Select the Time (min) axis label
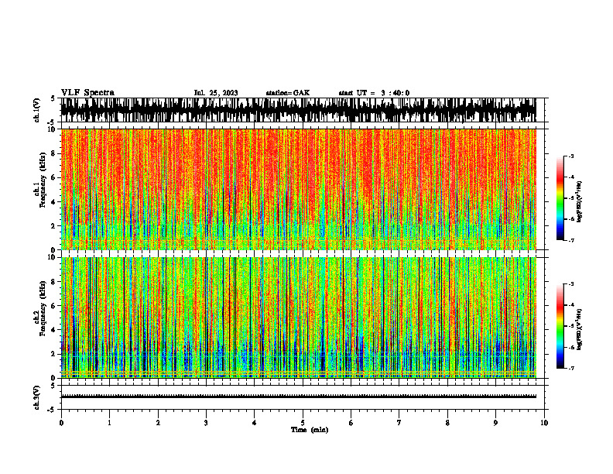Image resolution: width=613 pixels, height=474 pixels. 310,430
